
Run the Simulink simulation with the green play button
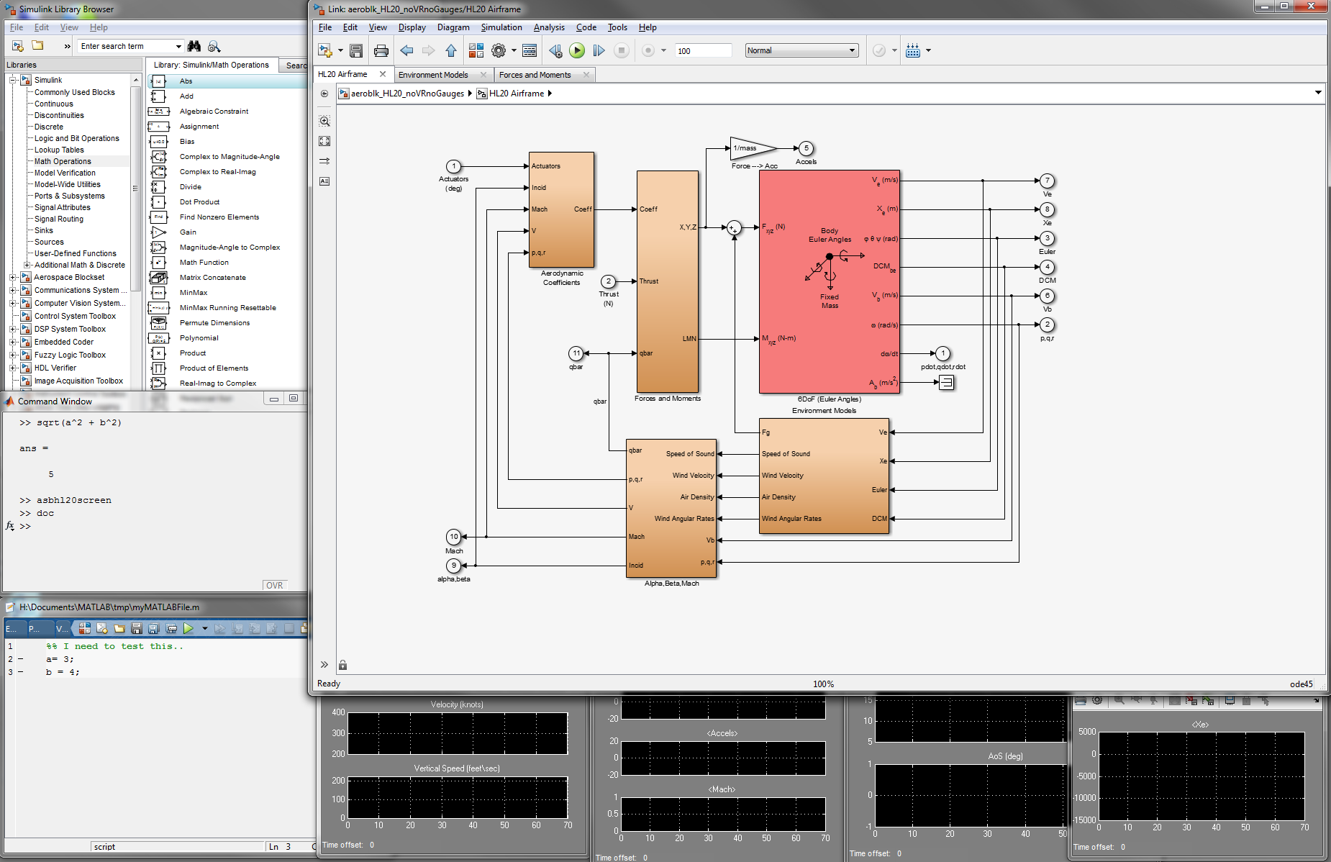click(577, 50)
